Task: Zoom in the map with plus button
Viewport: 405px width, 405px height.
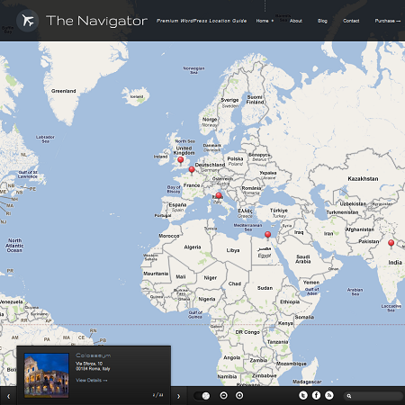Action: coord(239,395)
